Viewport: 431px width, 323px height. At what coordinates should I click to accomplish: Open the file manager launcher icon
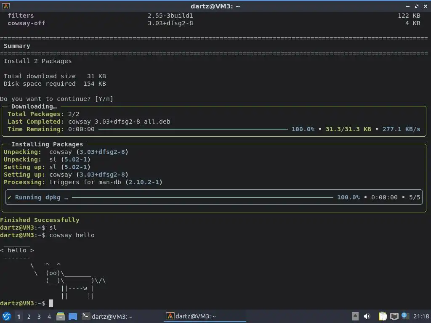[x=61, y=316]
